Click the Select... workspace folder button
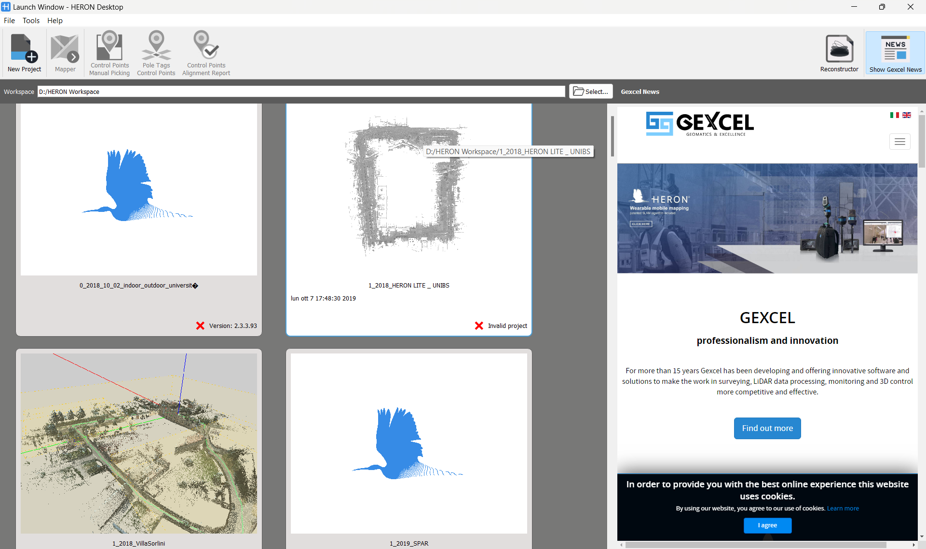The image size is (926, 549). coord(591,91)
